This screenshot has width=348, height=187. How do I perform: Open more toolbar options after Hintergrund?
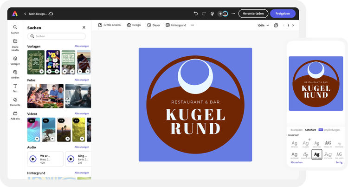point(192,25)
